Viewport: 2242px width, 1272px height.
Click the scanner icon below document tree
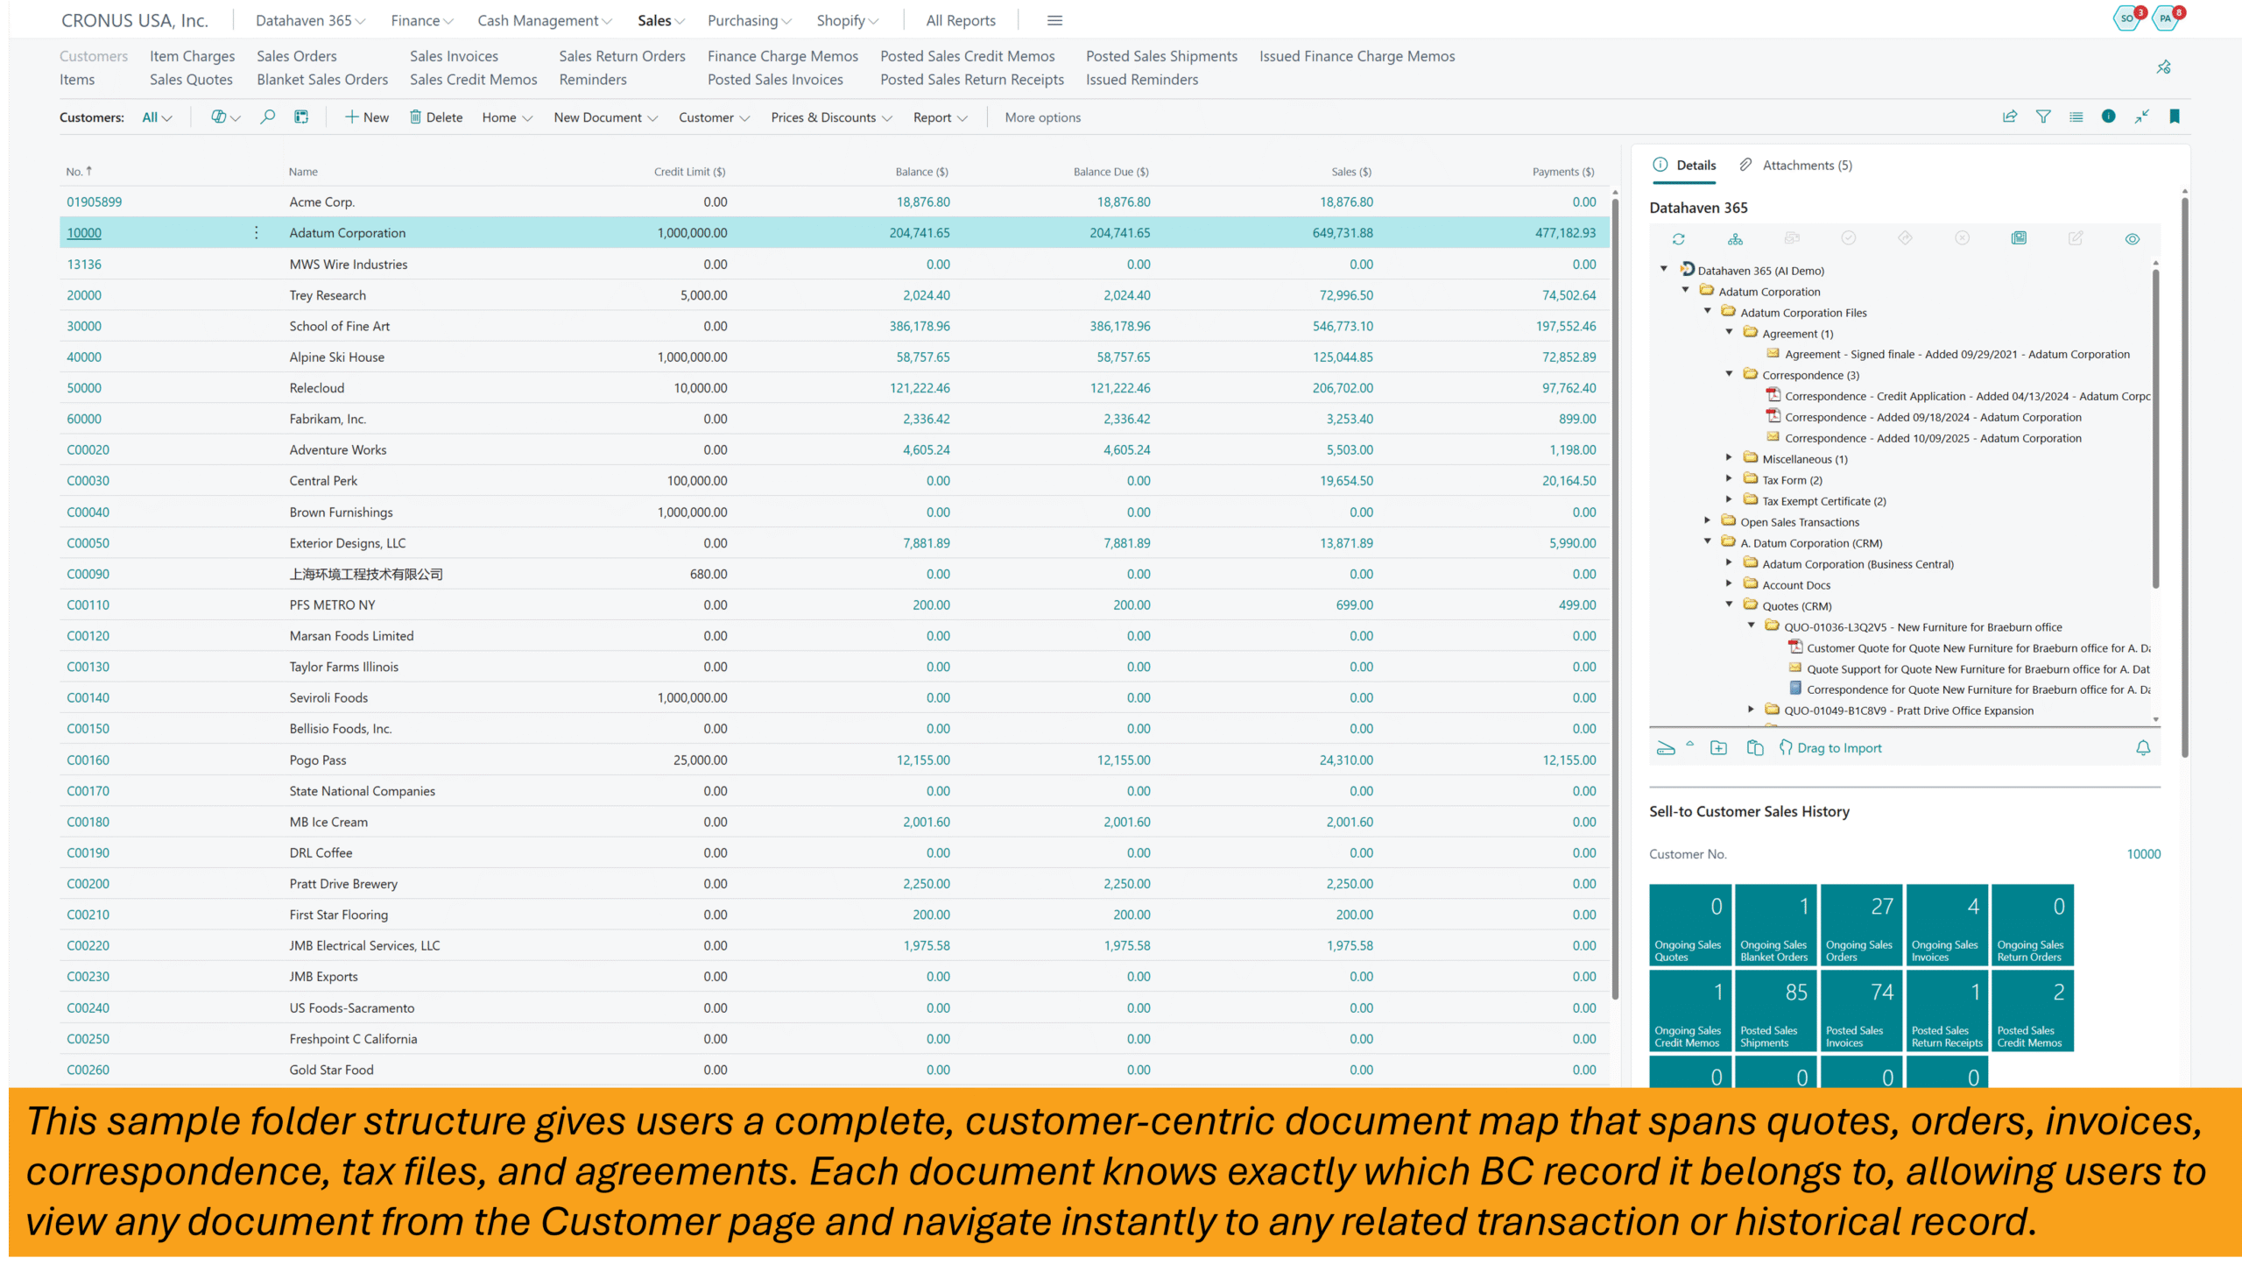(1666, 748)
